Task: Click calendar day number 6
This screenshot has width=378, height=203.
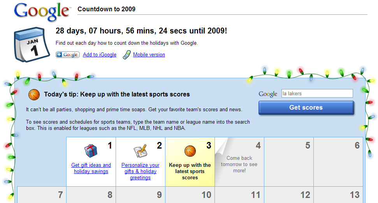Action: (357, 145)
